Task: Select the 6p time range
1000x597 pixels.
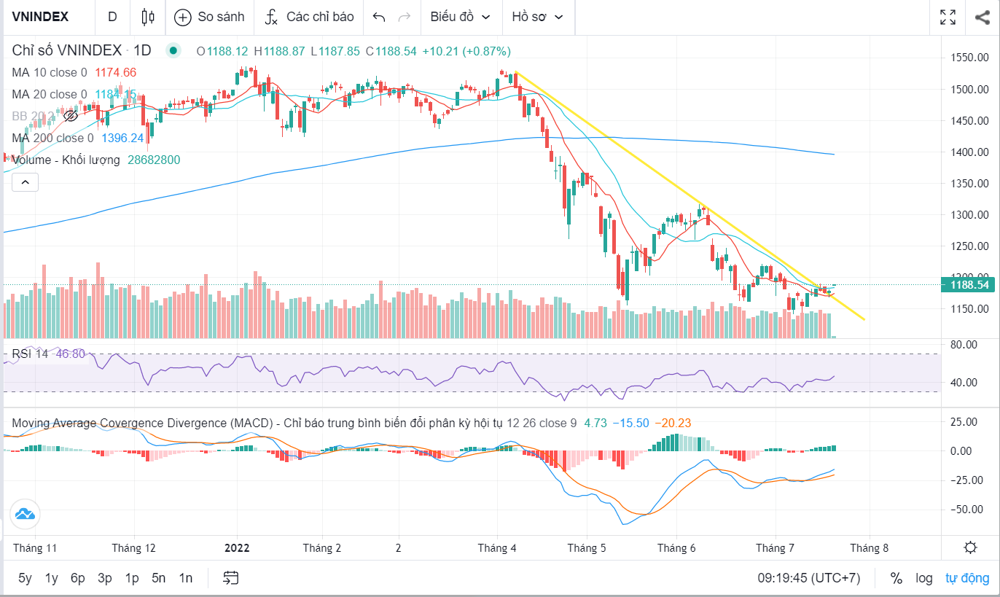Action: pyautogui.click(x=78, y=578)
